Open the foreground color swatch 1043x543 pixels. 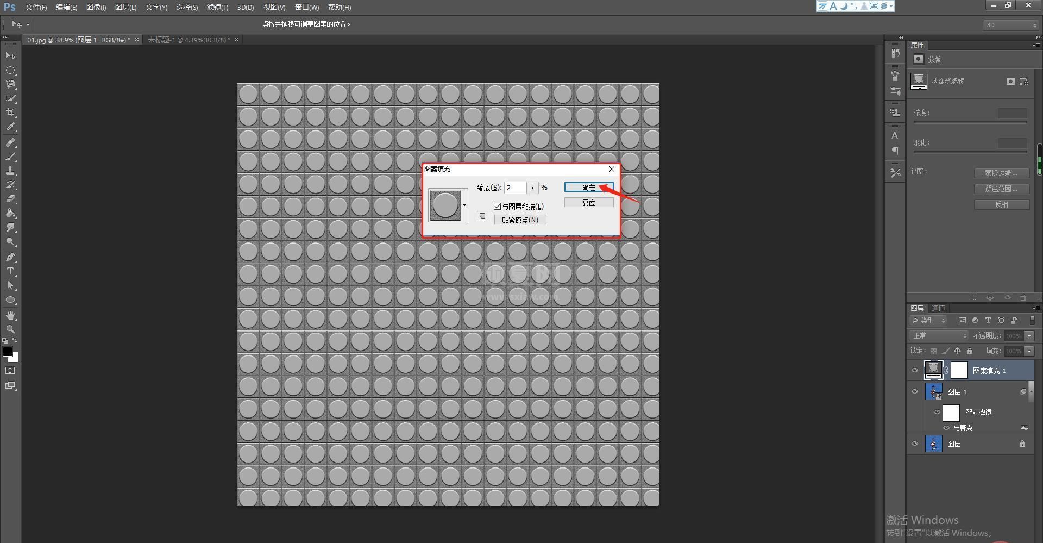click(8, 352)
